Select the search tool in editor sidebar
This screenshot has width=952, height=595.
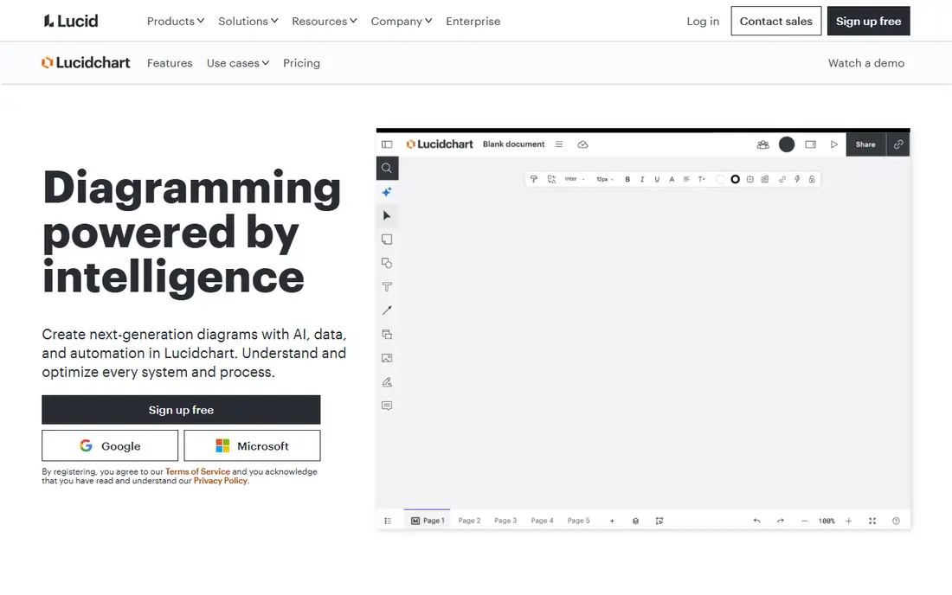387,168
